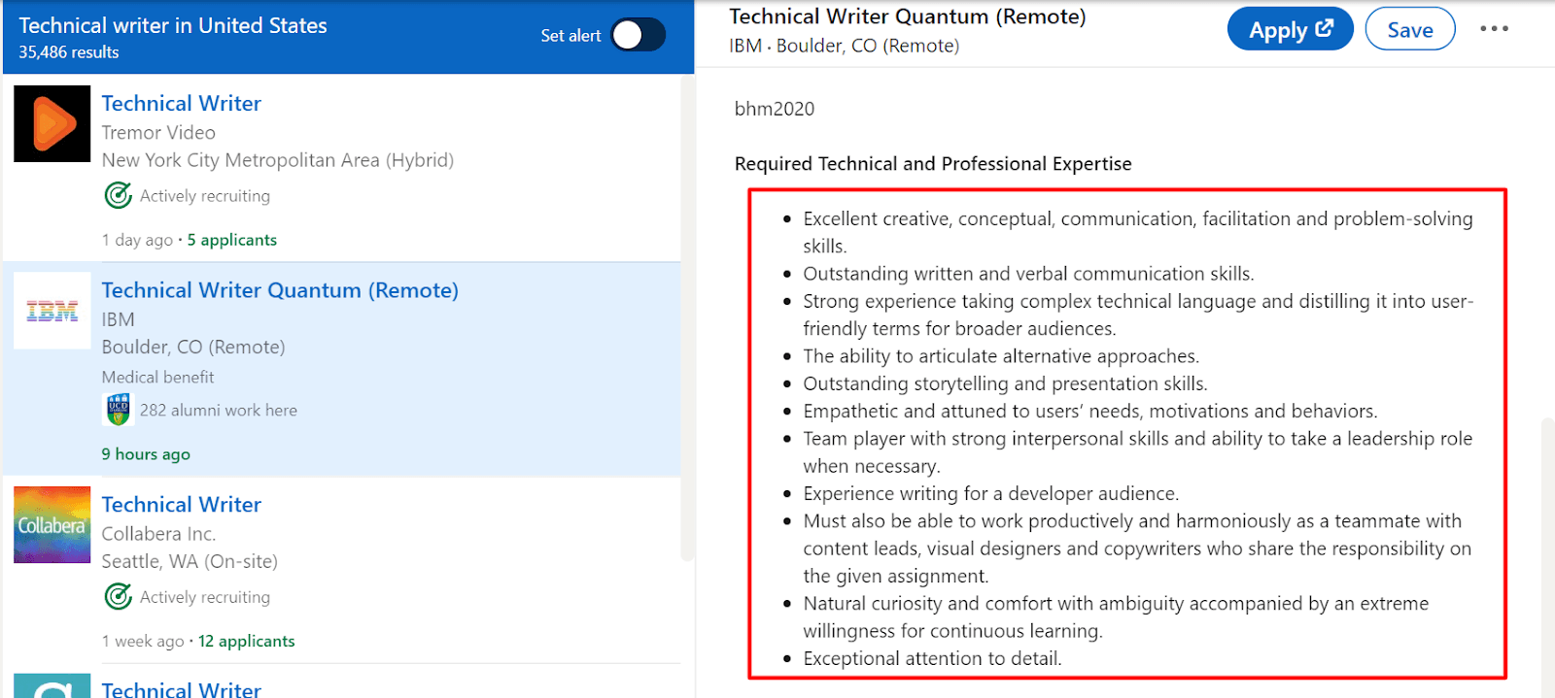The height and width of the screenshot is (698, 1555).
Task: Click the partially visible logo at list bottom
Action: click(52, 686)
